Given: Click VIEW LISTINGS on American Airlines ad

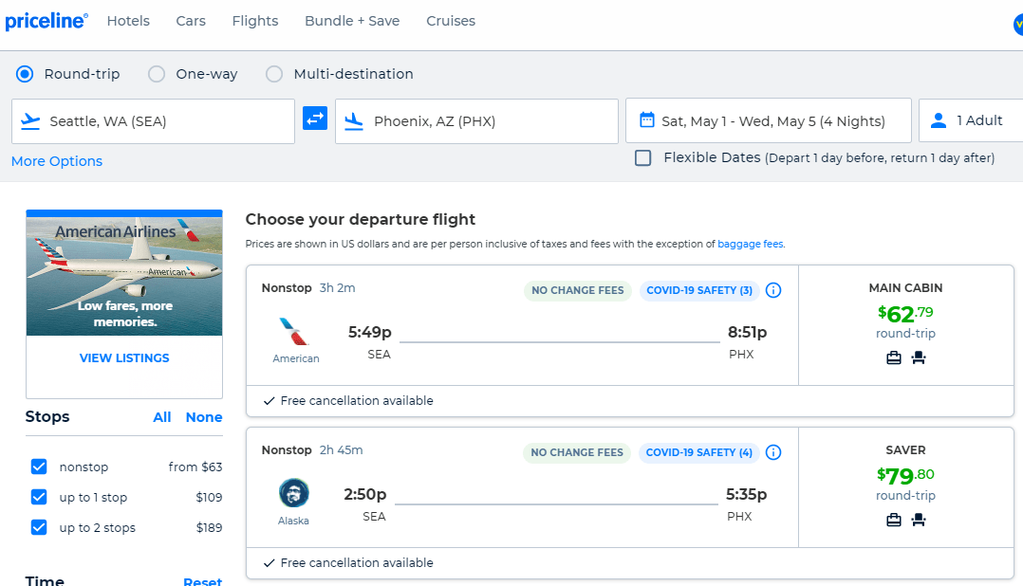Looking at the screenshot, I should (x=124, y=357).
